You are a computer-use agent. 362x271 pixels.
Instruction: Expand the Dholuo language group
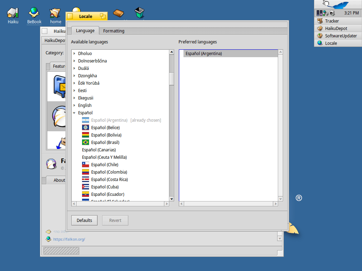click(x=74, y=54)
